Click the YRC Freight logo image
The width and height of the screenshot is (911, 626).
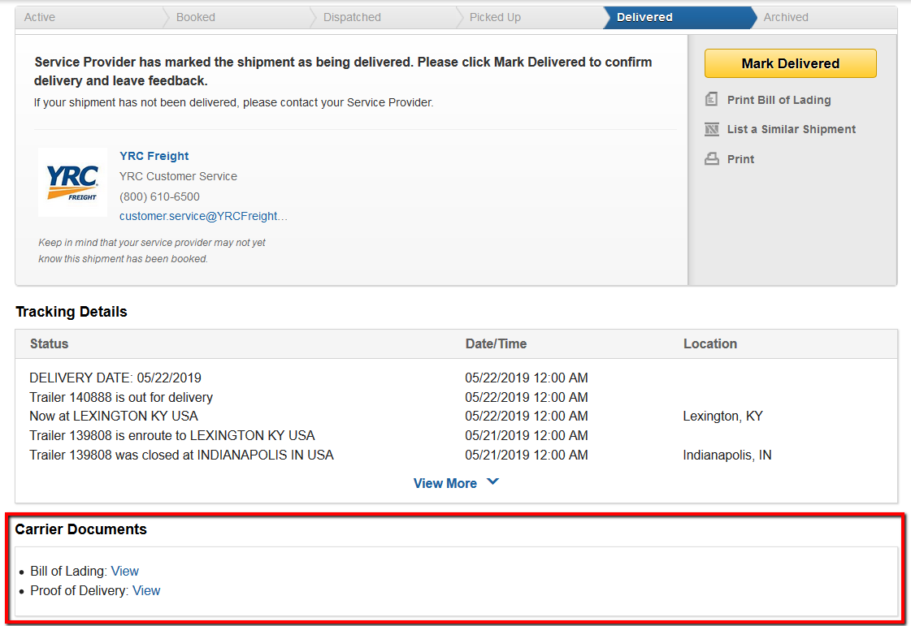pyautogui.click(x=72, y=183)
